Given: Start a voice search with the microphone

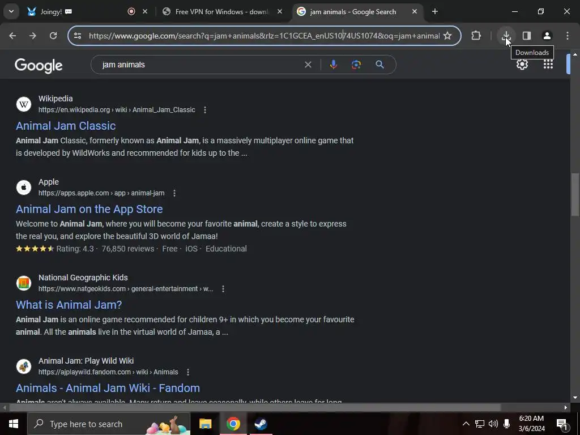Looking at the screenshot, I should point(333,65).
